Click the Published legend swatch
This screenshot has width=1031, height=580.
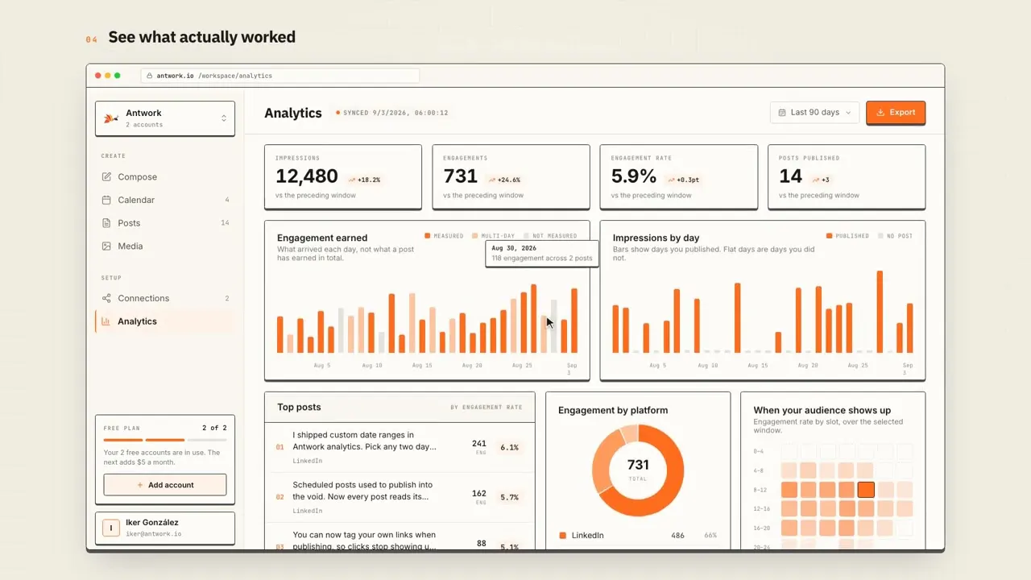coord(829,236)
